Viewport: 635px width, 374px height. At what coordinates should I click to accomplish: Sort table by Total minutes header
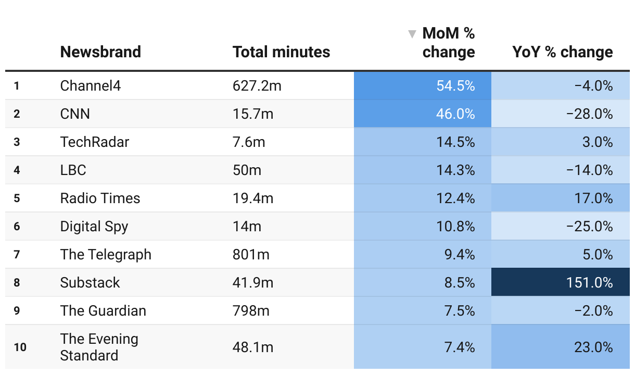tap(281, 52)
